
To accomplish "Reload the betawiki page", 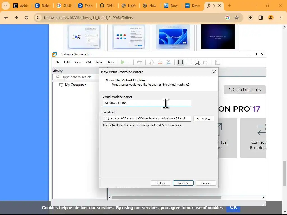I will pyautogui.click(x=26, y=18).
